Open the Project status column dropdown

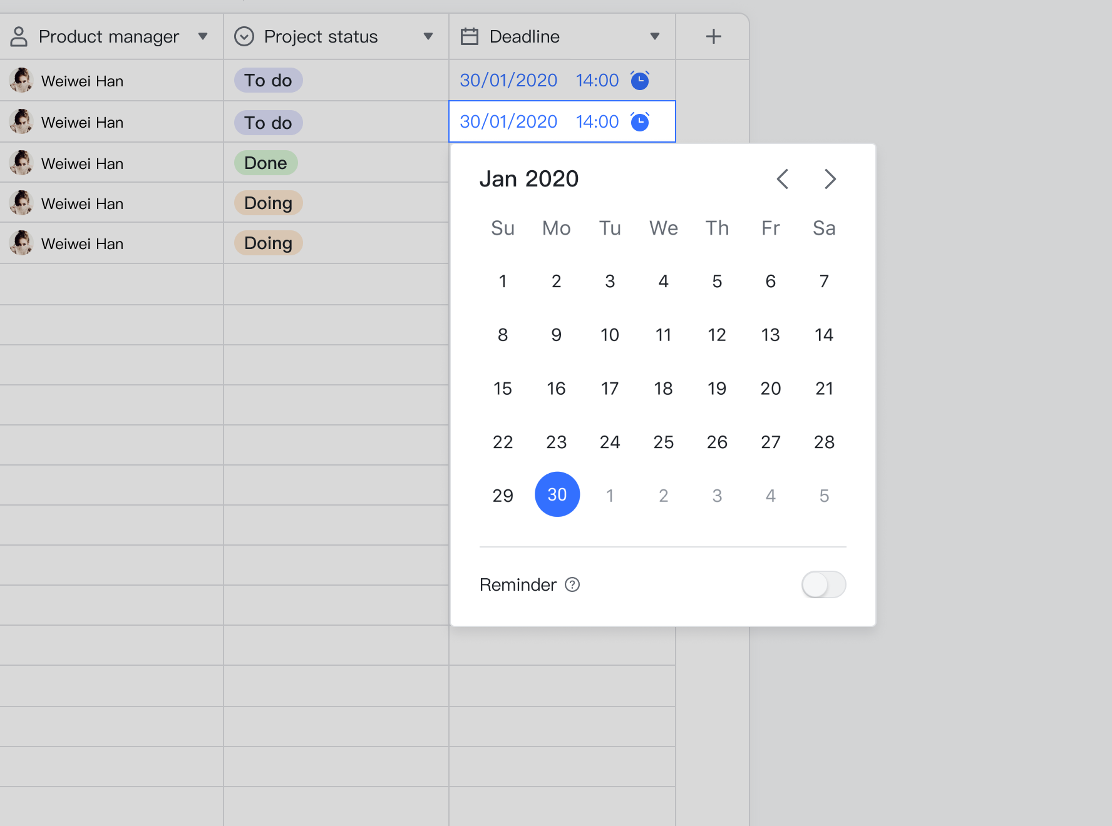pyautogui.click(x=428, y=36)
